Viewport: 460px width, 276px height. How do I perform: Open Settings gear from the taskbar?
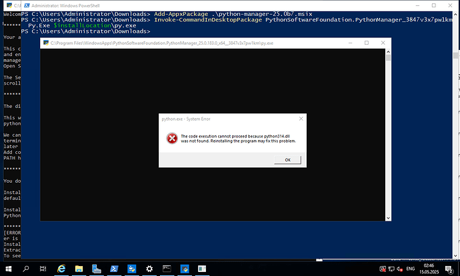click(149, 269)
